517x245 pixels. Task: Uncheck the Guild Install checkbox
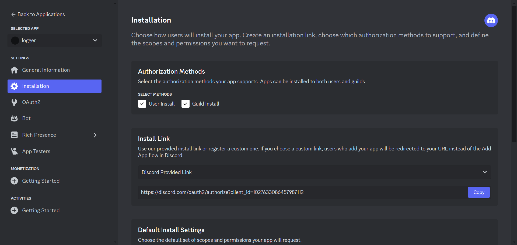186,104
